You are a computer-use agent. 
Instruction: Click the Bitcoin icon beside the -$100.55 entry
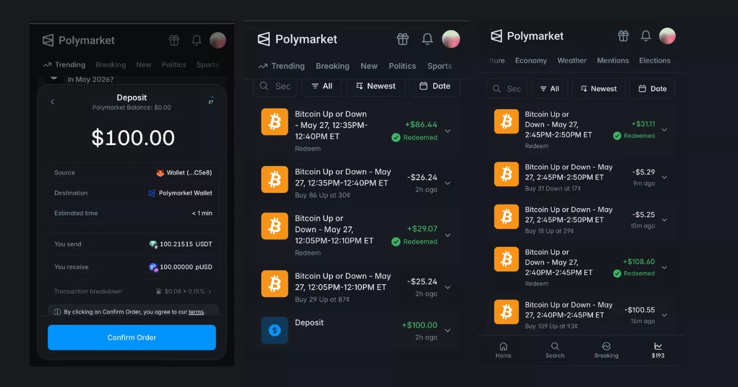pos(506,311)
